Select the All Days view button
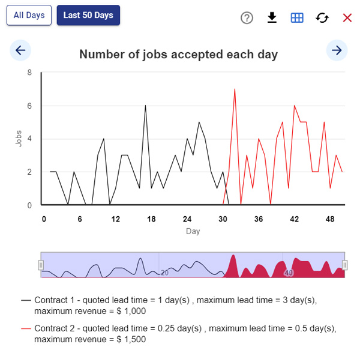The height and width of the screenshot is (353, 360). pyautogui.click(x=29, y=15)
